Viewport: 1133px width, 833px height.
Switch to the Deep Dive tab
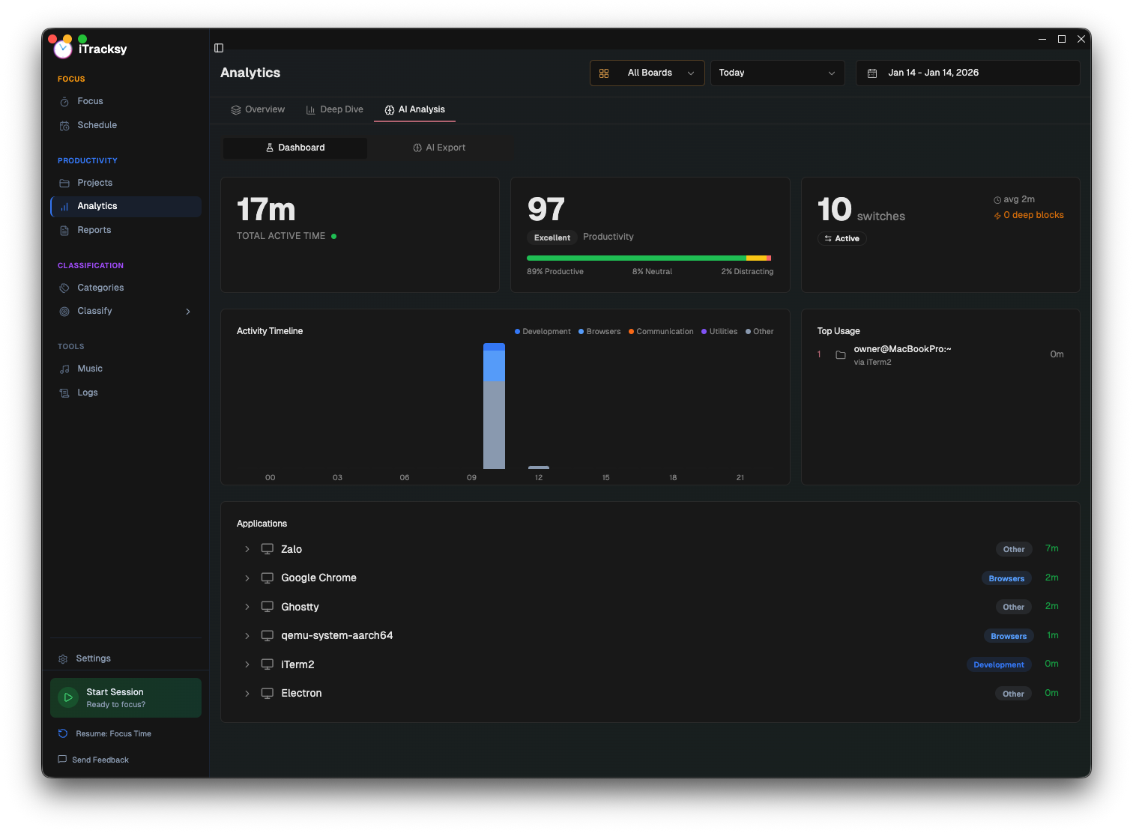click(334, 109)
